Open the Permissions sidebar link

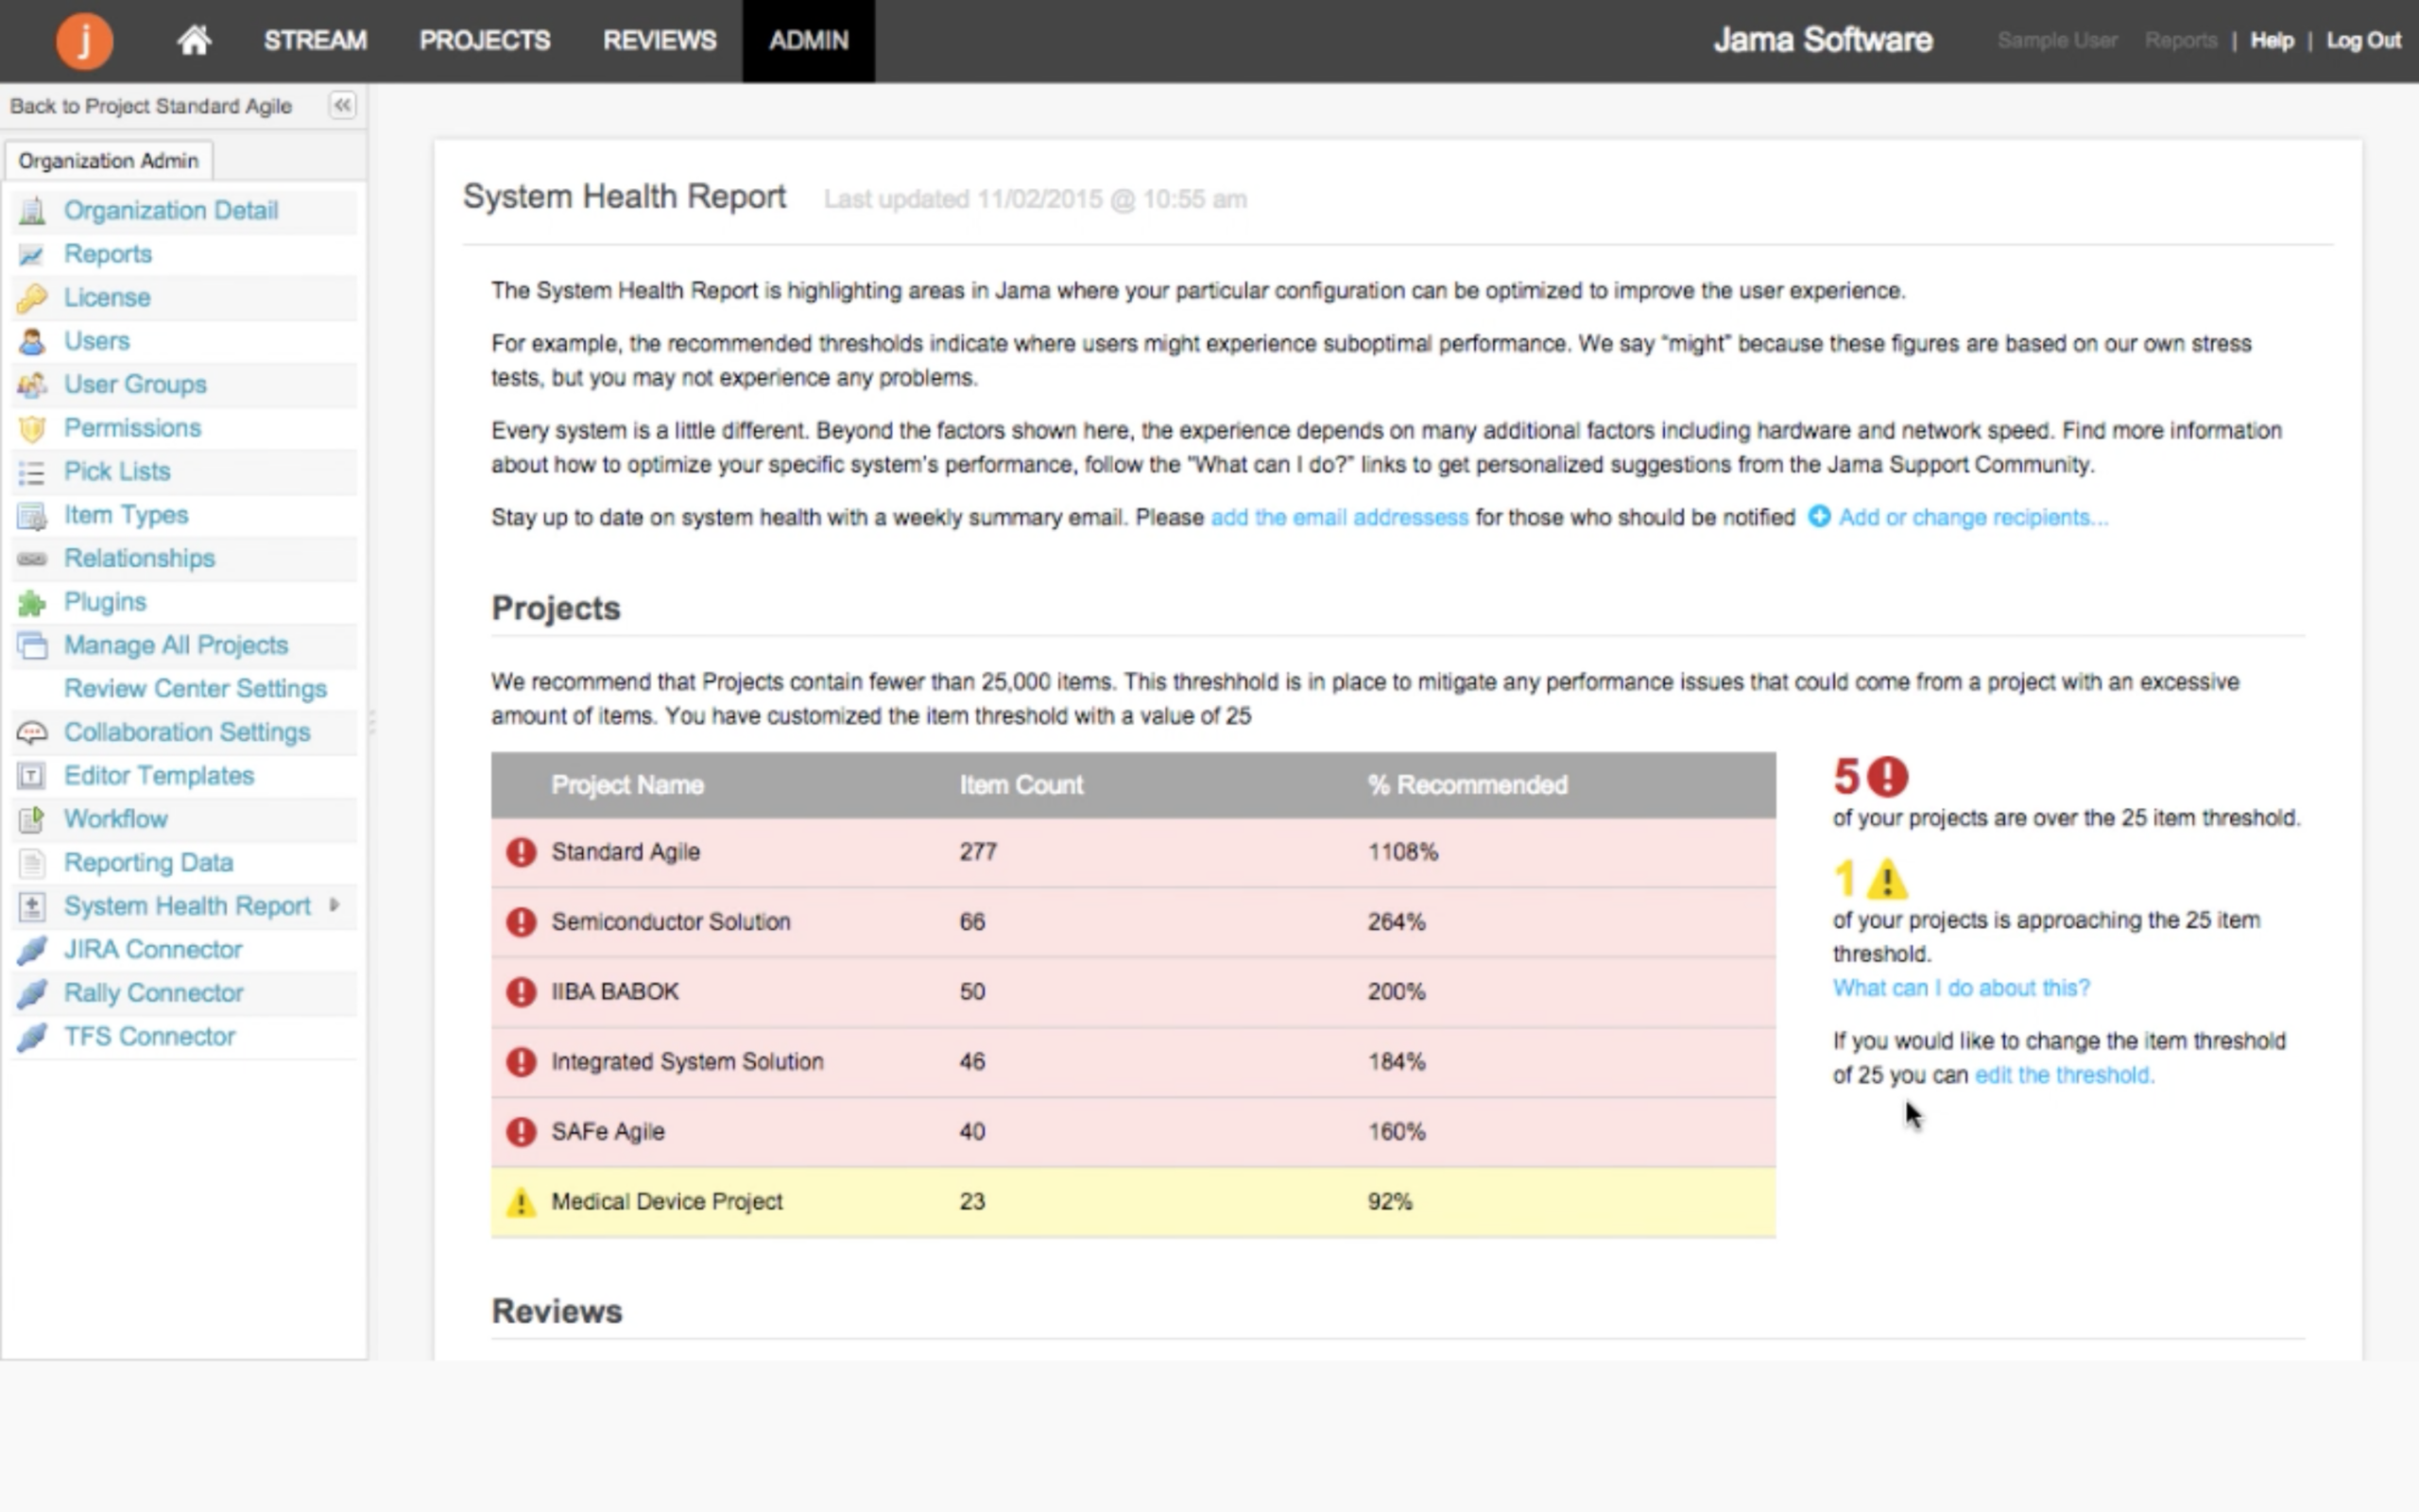[x=132, y=428]
